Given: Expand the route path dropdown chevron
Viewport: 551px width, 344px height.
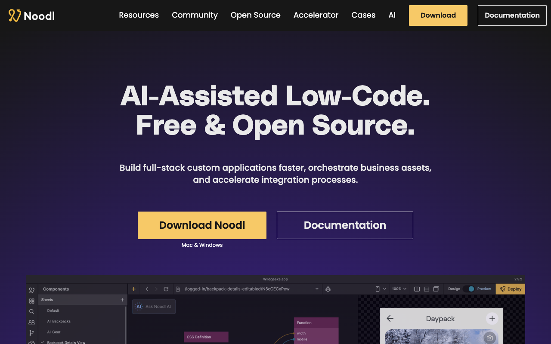Looking at the screenshot, I should 317,289.
